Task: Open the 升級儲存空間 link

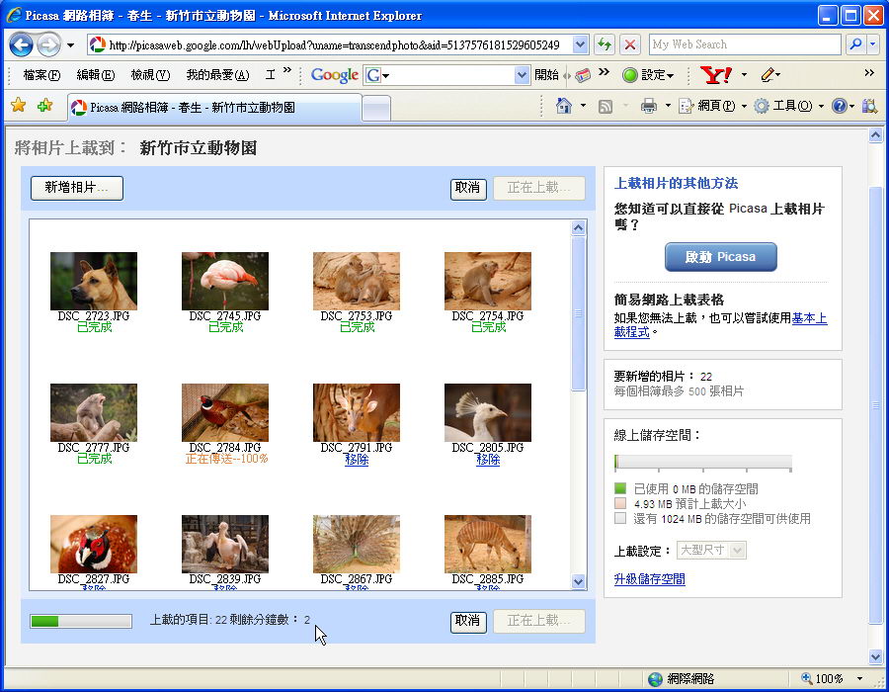Action: click(x=650, y=579)
